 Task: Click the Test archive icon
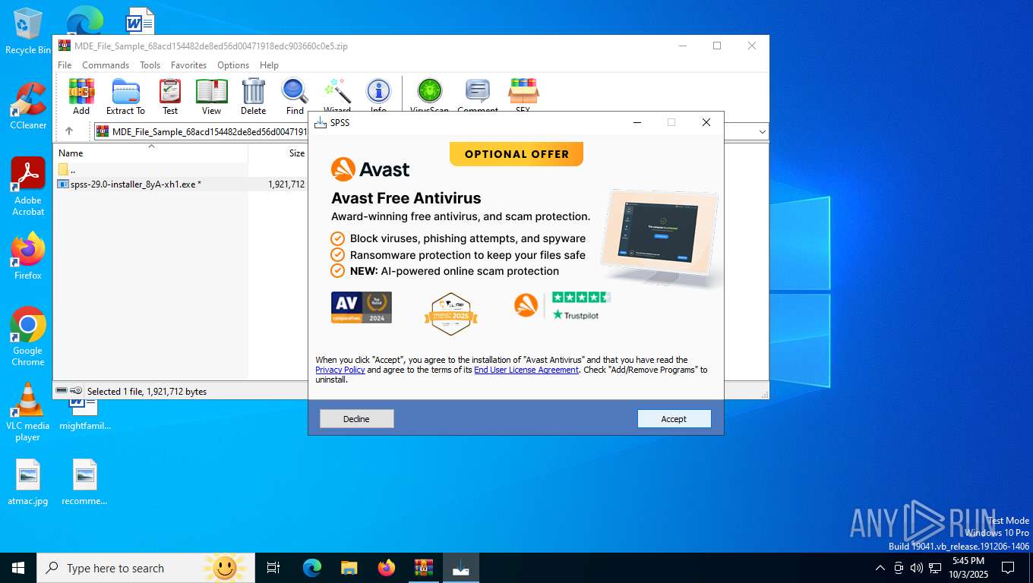(x=170, y=96)
